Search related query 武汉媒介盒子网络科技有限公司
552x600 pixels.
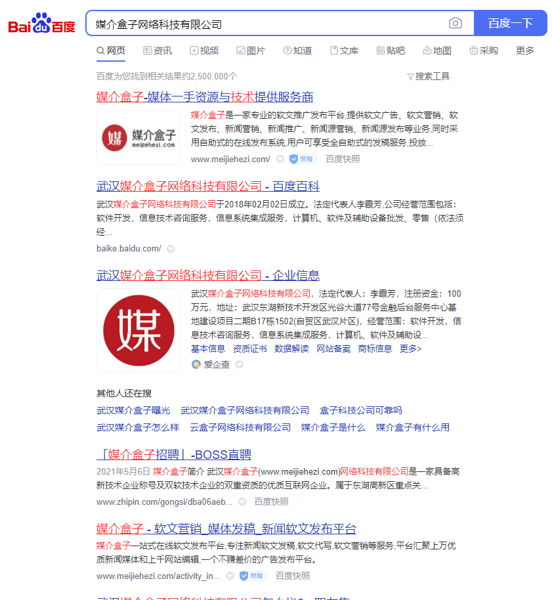coord(245,410)
